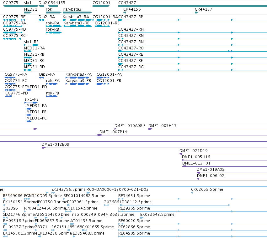Viewport: 267px width, 238px height.
Task: Select protein CG9775-PA
Action: [x=16, y=74]
